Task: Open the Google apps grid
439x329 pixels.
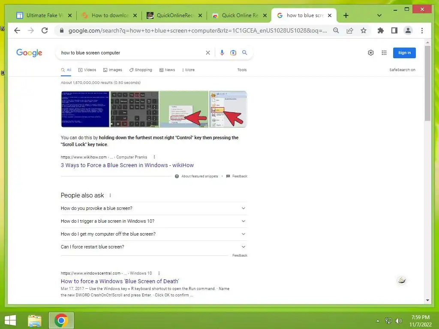Action: 384,53
